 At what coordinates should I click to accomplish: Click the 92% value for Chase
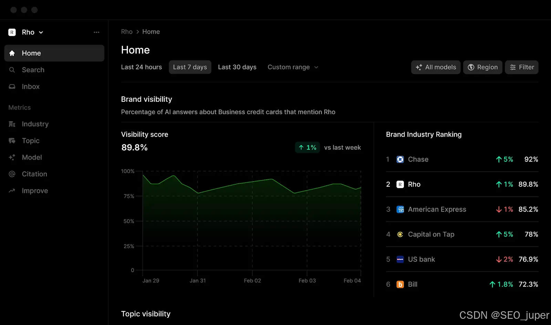point(531,160)
